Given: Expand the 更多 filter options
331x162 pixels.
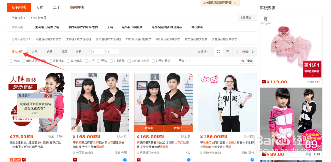Looking at the screenshot, I should [183, 61].
